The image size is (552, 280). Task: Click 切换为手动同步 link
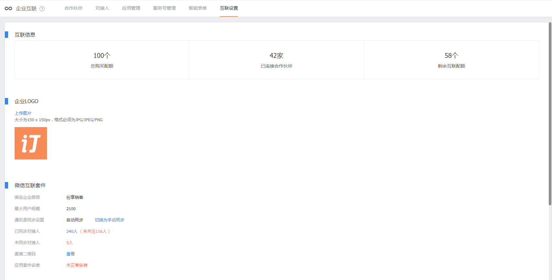point(109,220)
